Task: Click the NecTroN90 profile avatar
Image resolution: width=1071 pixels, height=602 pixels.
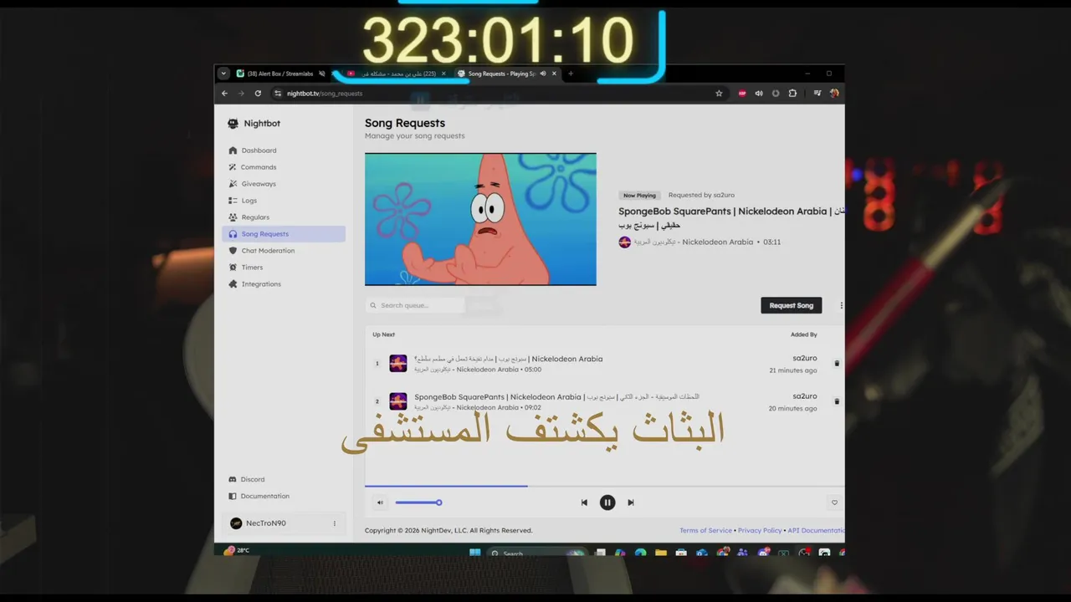Action: point(236,523)
